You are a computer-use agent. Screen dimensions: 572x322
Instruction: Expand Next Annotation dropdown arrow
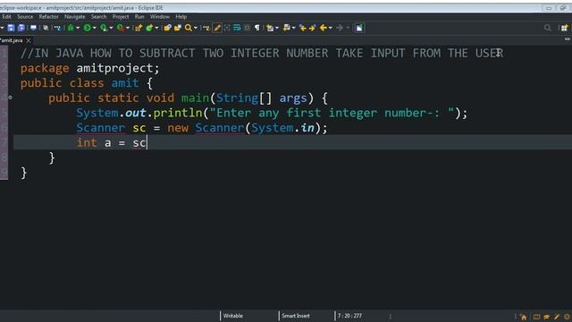point(277,28)
